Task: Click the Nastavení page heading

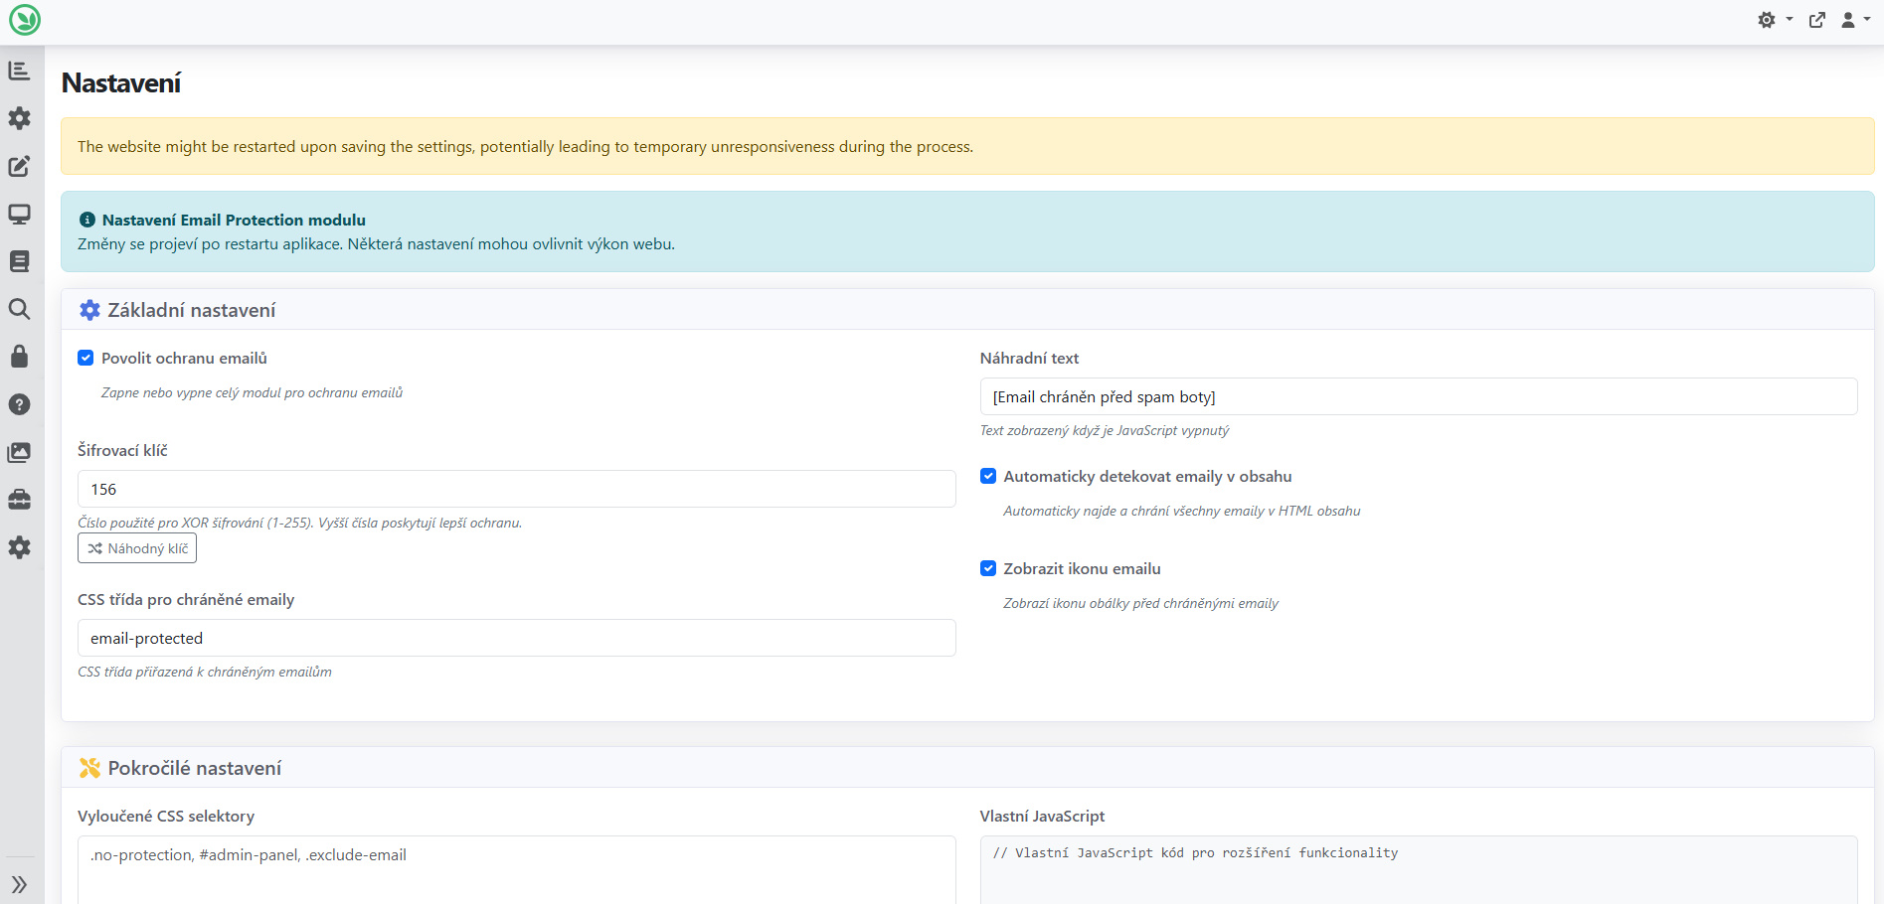Action: (121, 83)
